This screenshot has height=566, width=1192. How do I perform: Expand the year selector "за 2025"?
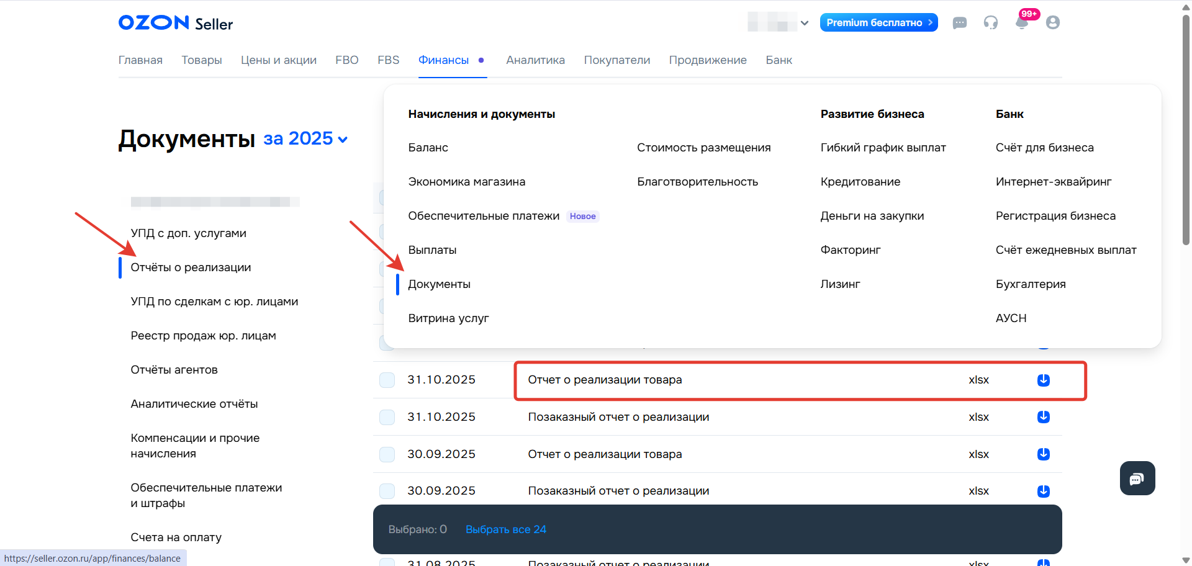pos(305,138)
